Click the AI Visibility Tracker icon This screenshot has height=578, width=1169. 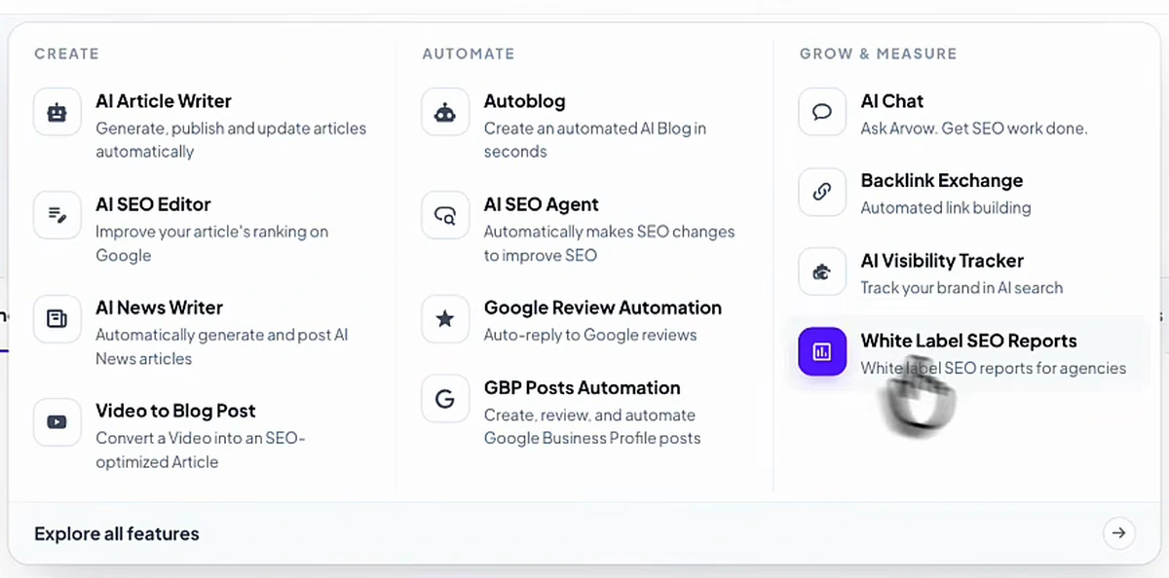pos(822,271)
